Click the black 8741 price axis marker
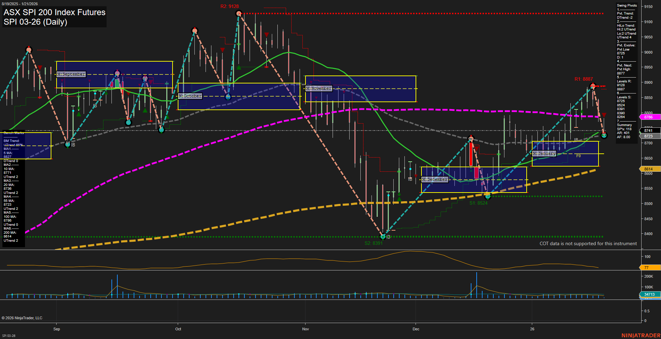Screen dimensions: 661x339 point(649,130)
